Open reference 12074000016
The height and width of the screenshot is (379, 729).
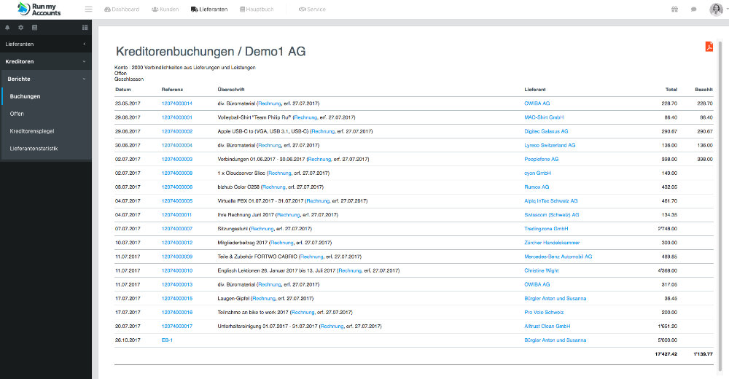pyautogui.click(x=176, y=313)
